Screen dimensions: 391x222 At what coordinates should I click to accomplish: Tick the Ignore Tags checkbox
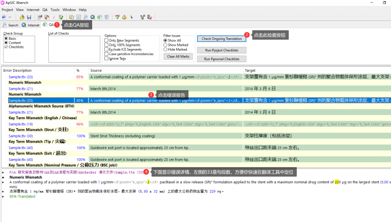[106, 58]
